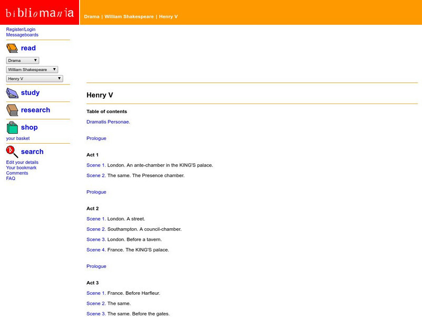Open Dramatis Personae link
This screenshot has height=317, width=422.
click(x=108, y=122)
